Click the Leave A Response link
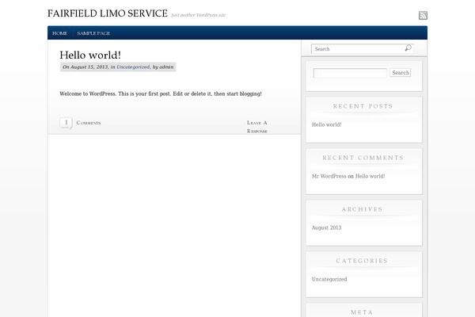This screenshot has height=317, width=475. click(x=256, y=127)
